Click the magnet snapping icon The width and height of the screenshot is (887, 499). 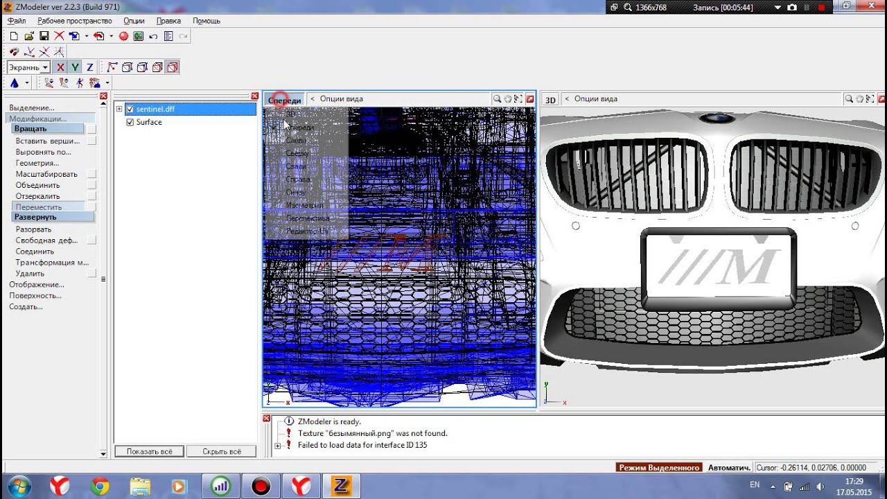14,52
